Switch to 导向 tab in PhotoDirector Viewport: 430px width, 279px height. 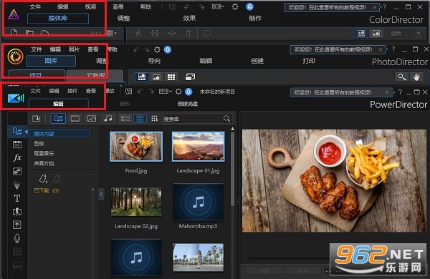[154, 61]
